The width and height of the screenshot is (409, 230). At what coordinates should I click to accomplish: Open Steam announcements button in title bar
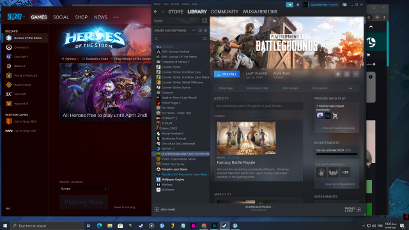pos(289,4)
